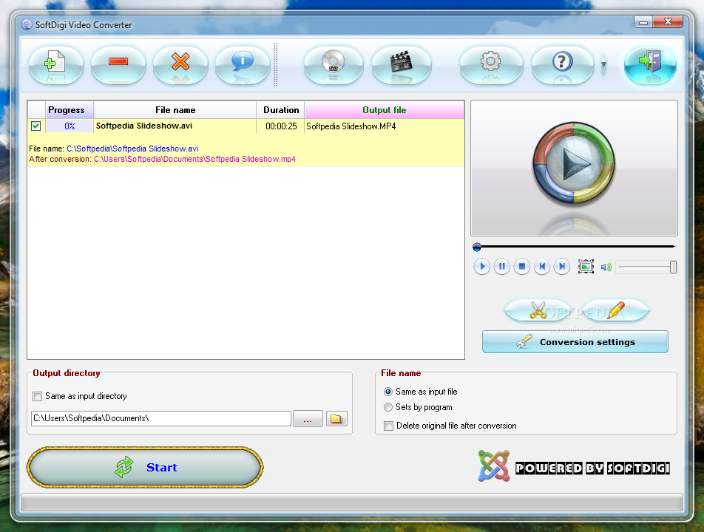Click the C:\Softpedia\Softpedia Slideshow.avi path text
Image resolution: width=704 pixels, height=532 pixels.
(x=132, y=149)
